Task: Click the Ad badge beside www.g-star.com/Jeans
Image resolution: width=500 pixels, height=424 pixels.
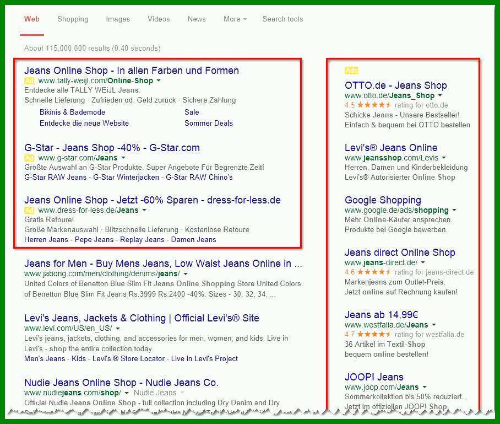Action: pyautogui.click(x=29, y=158)
